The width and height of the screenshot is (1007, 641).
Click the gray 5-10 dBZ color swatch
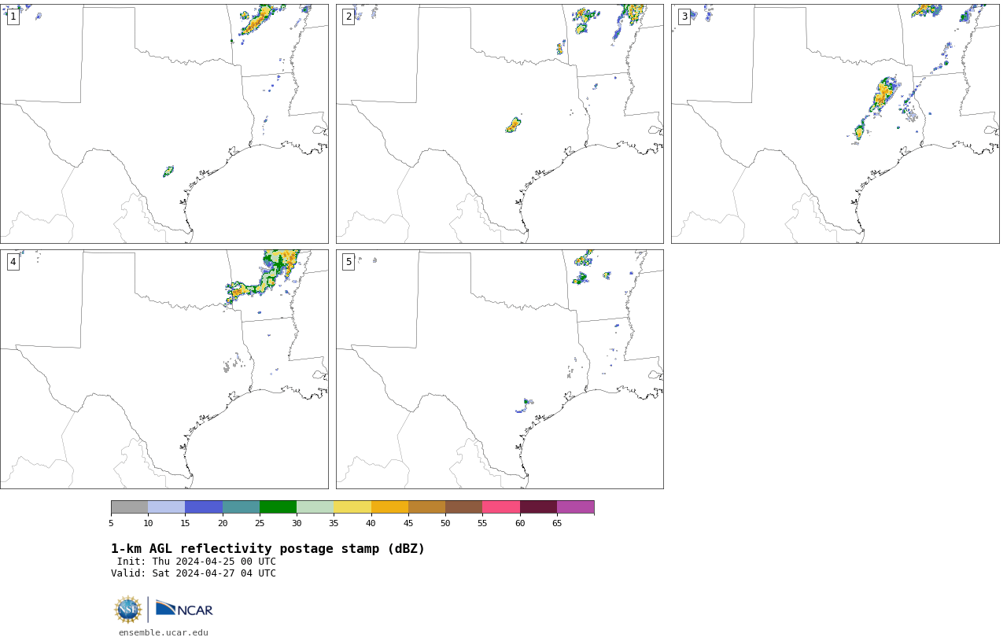pos(129,507)
